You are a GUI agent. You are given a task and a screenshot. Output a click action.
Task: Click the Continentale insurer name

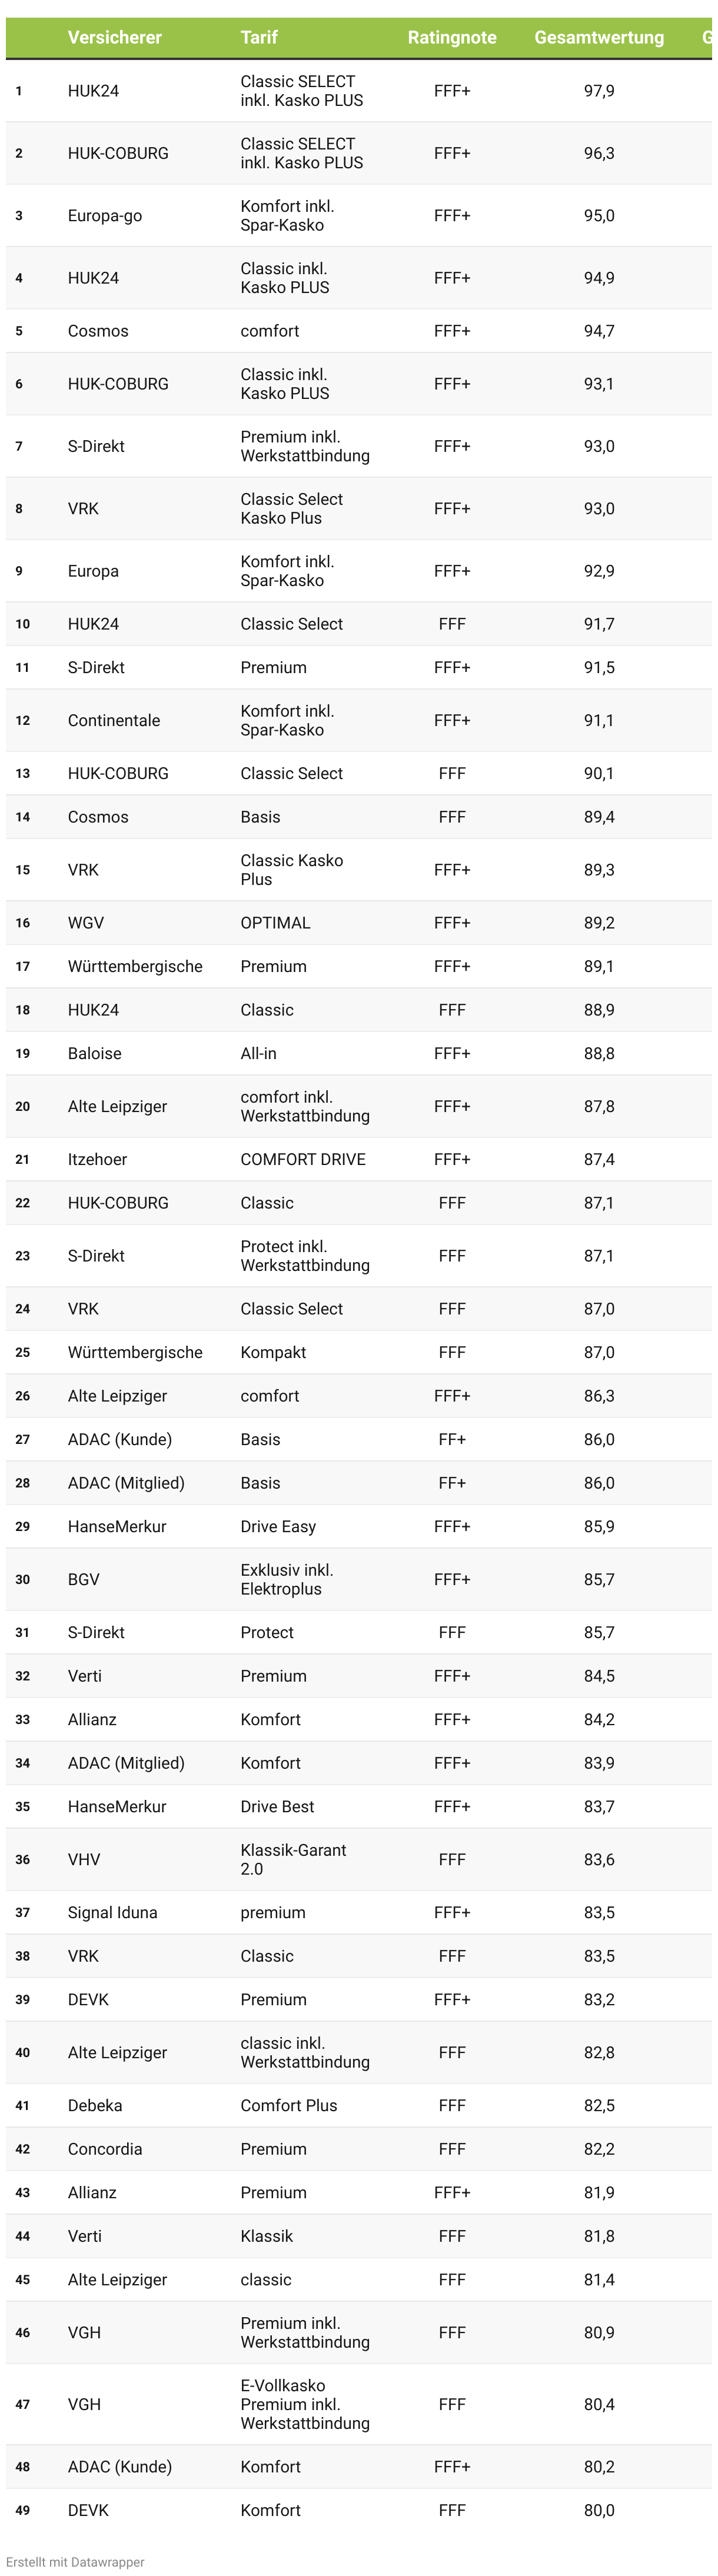(114, 720)
